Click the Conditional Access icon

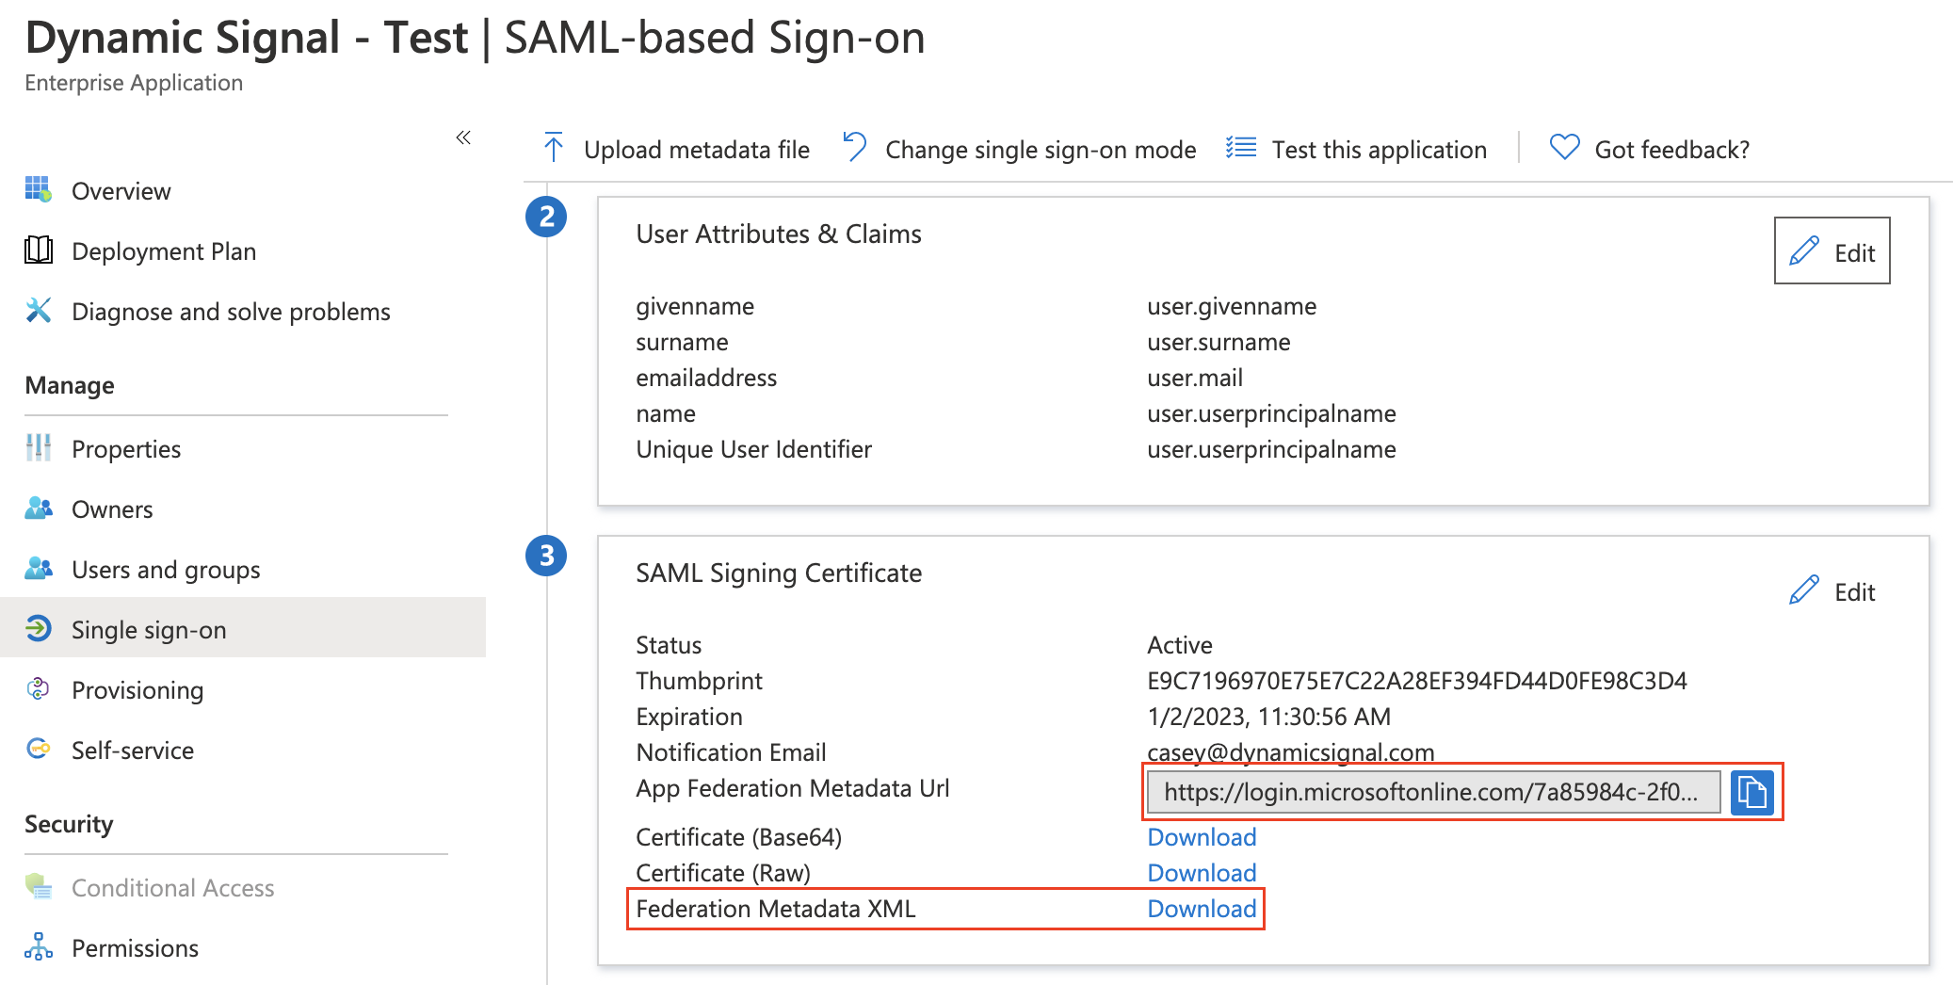(x=39, y=886)
